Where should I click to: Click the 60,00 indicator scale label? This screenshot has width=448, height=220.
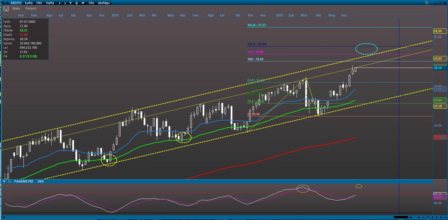[438, 203]
